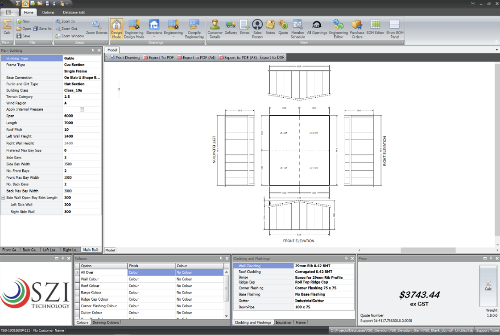Open Engineering Design Mode
The width and height of the screenshot is (500, 335).
134,29
